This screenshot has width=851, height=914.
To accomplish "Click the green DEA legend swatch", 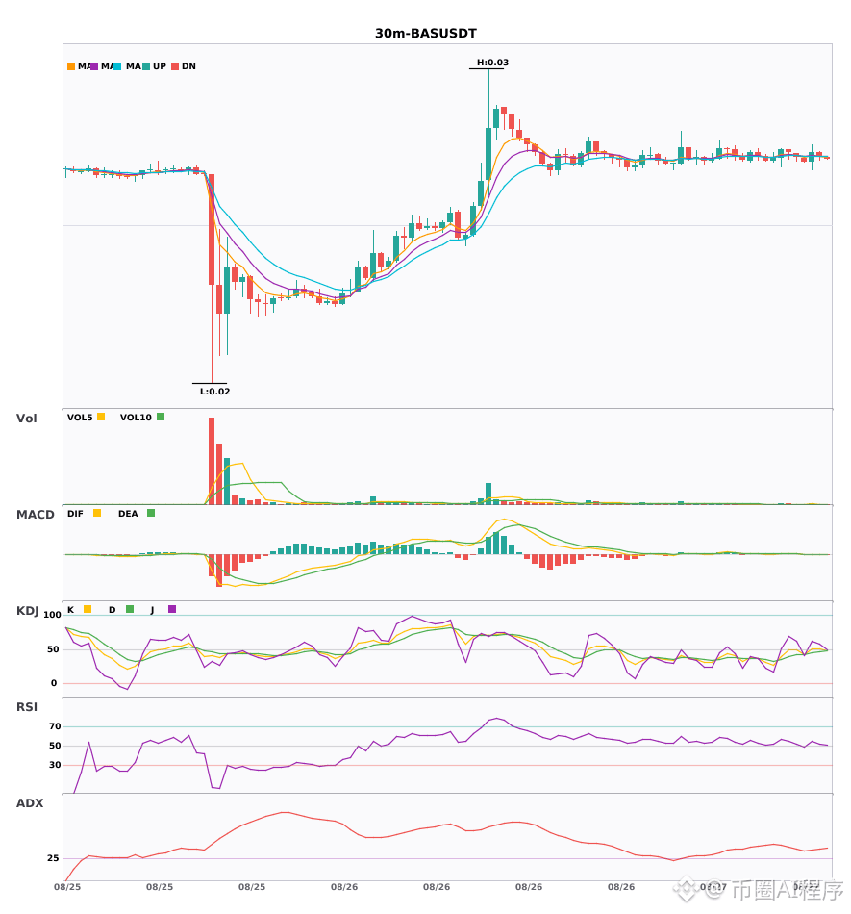I will click(151, 513).
